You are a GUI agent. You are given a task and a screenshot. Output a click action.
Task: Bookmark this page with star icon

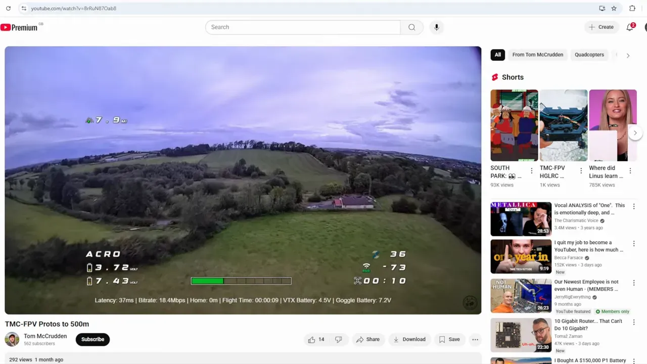coord(614,9)
